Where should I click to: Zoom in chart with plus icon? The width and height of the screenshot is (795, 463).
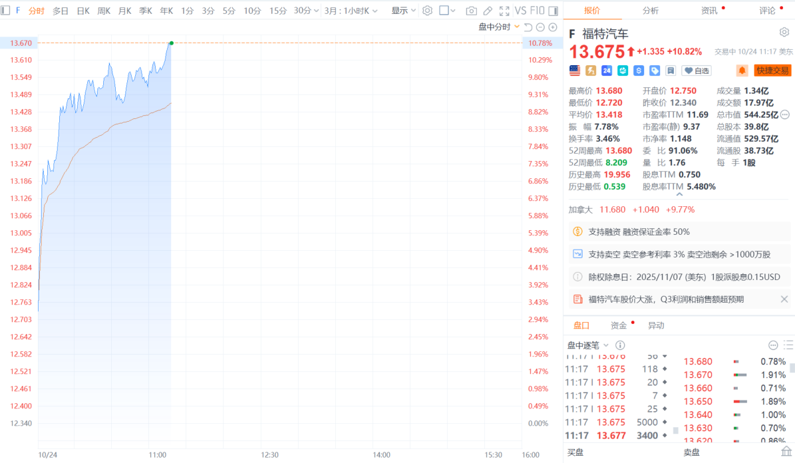tap(553, 27)
